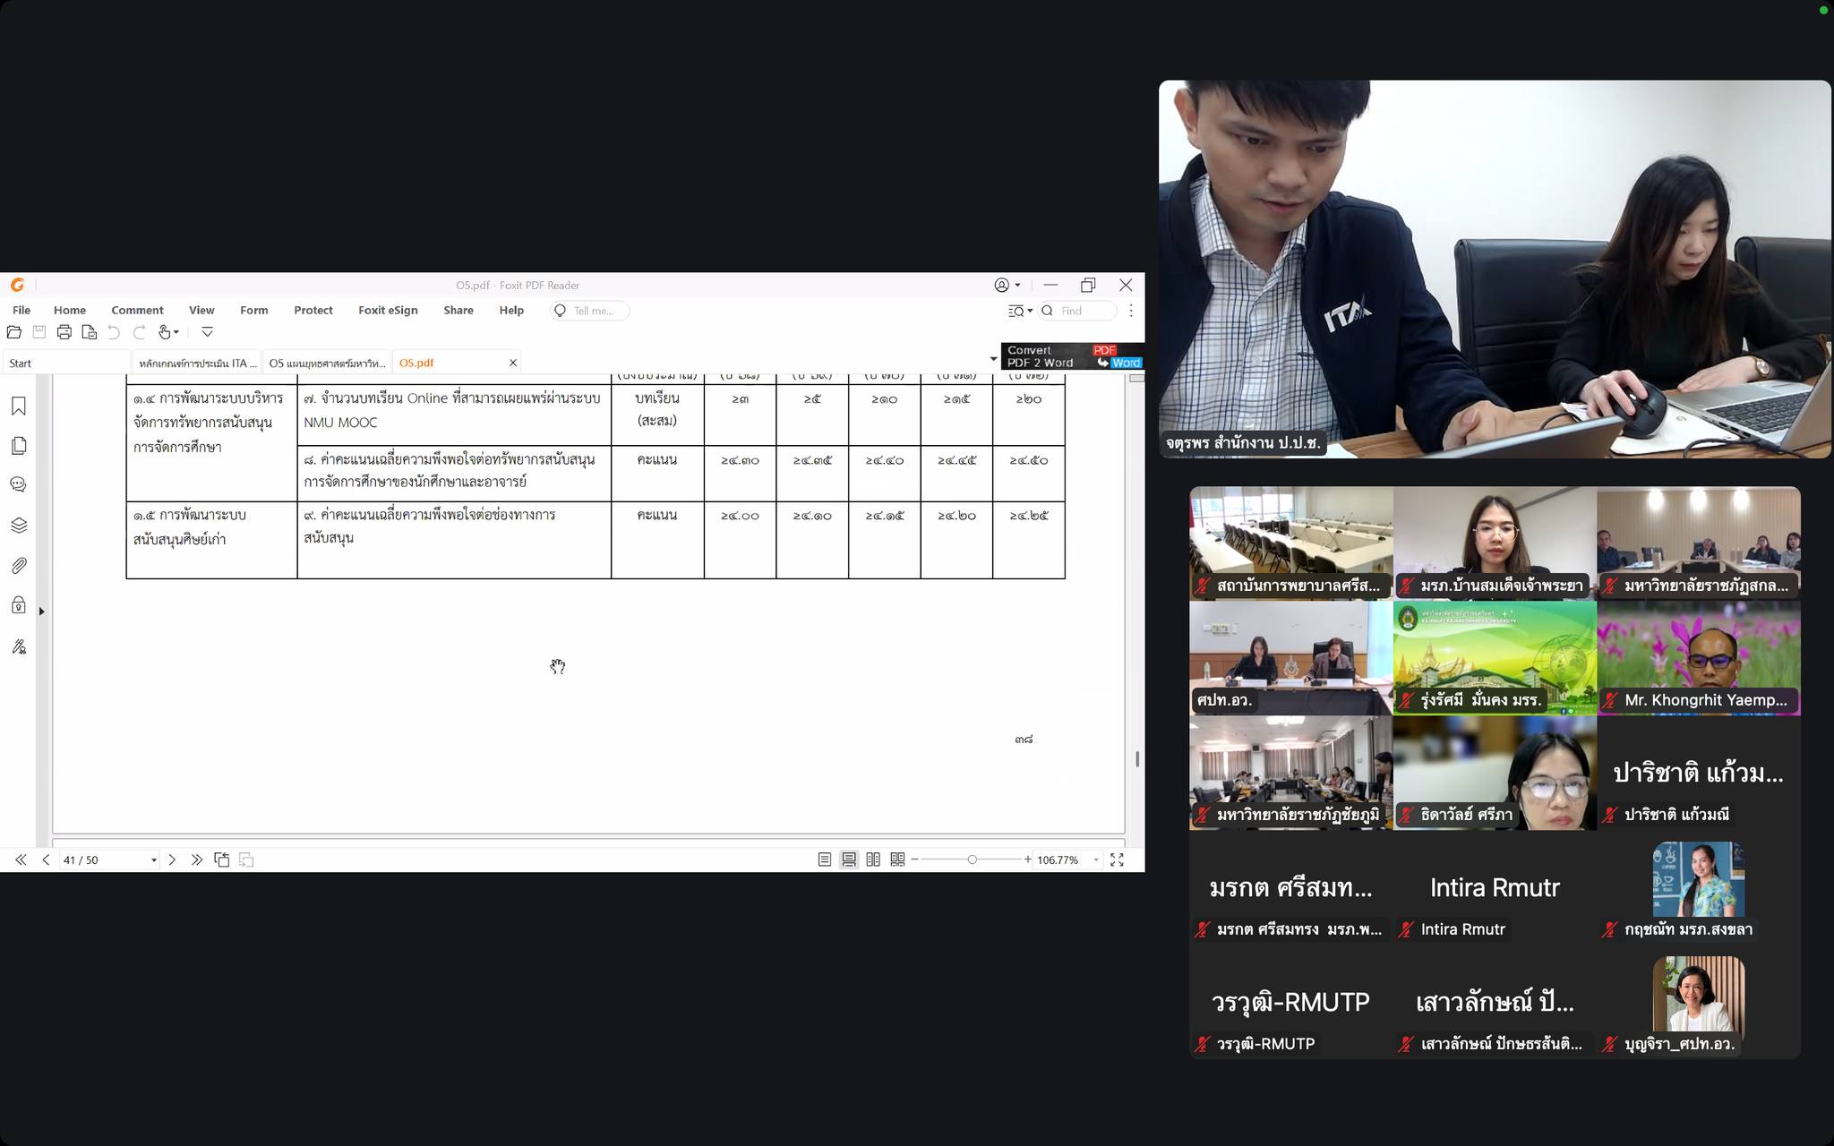The width and height of the screenshot is (1834, 1146).
Task: Click the previous view icon
Action: click(x=222, y=859)
